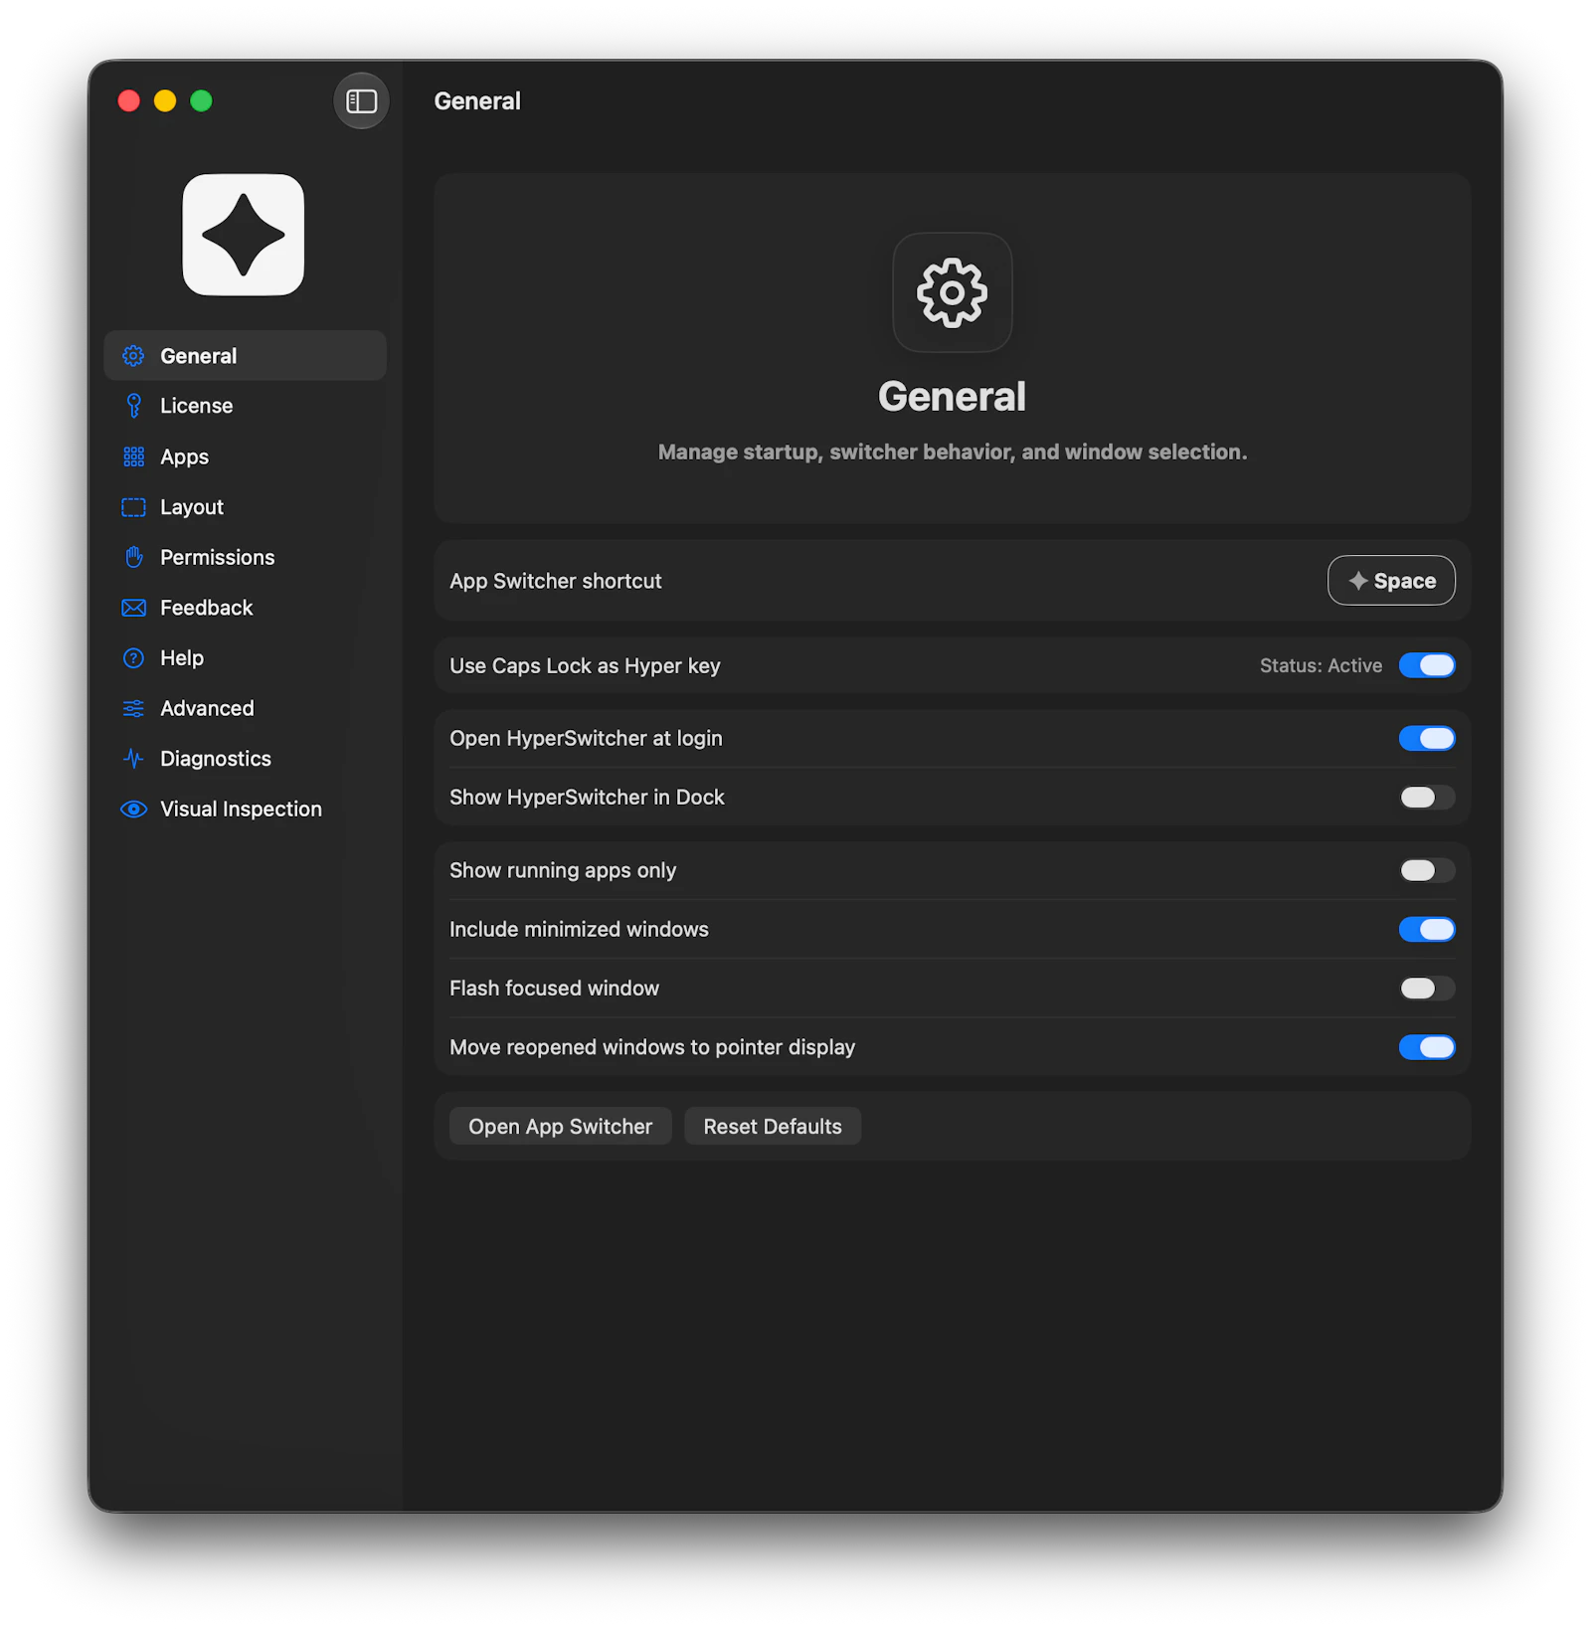Click the hand icon beside Permissions
1591x1629 pixels.
(133, 557)
